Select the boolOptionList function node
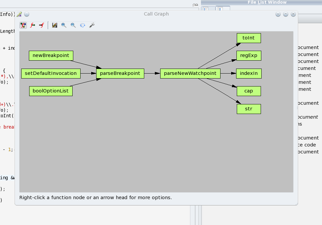322x225 pixels. pos(51,91)
